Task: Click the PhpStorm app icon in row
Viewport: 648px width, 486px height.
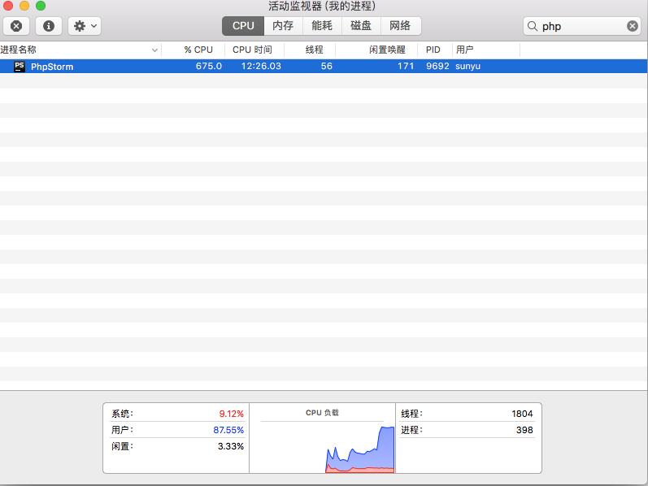Action: (20, 67)
